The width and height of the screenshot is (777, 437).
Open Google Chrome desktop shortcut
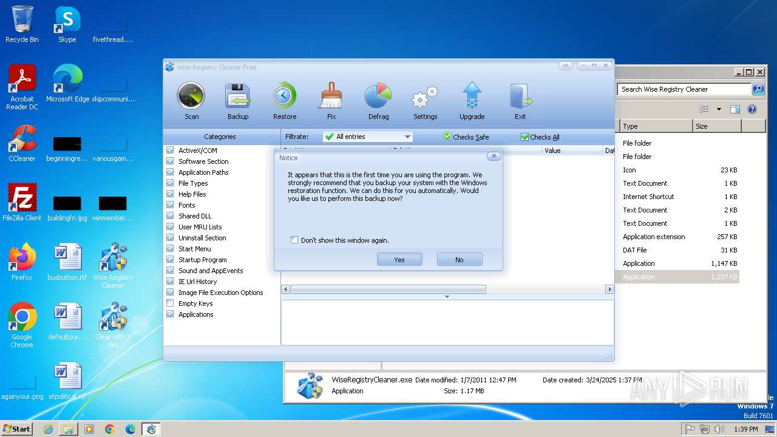pos(22,325)
